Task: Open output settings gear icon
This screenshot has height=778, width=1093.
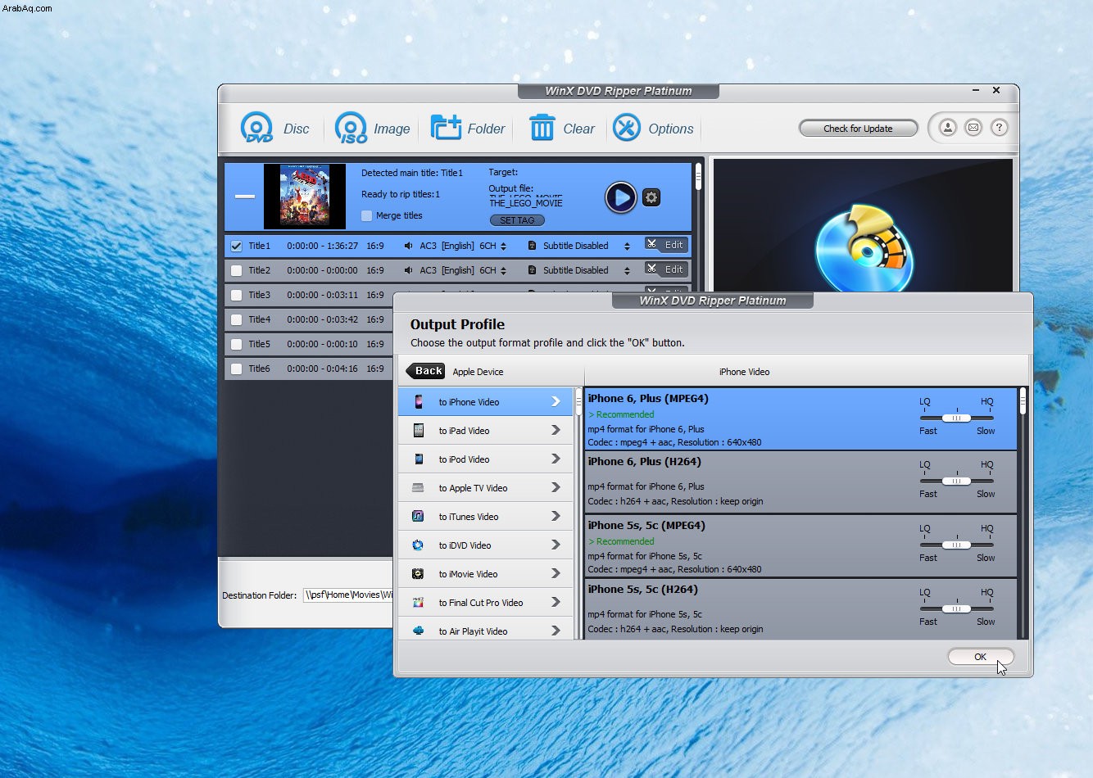Action: (651, 197)
